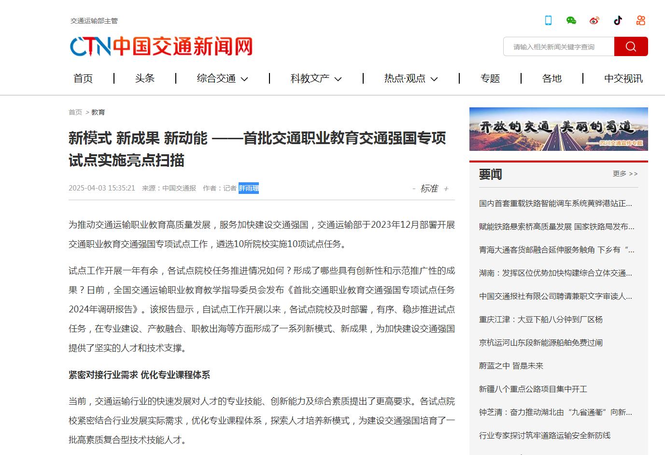Screen dimensions: 665x455
Task: Click the 首页 breadcrumb link
Action: coord(75,112)
